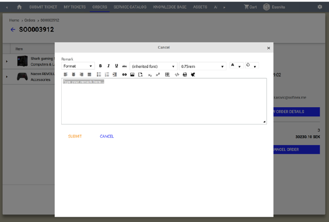Screen dimensions: 329x222
Task: Click the blue Cancel button in the dialog
Action: tap(107, 136)
